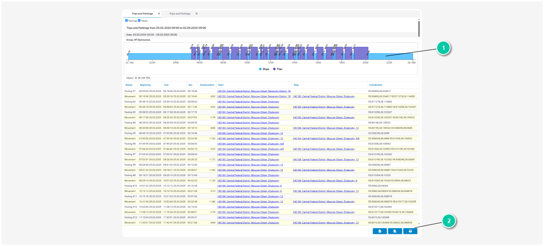Image resolution: width=544 pixels, height=246 pixels.
Task: Uncheck the Parkings checkbox
Action: pyautogui.click(x=126, y=20)
